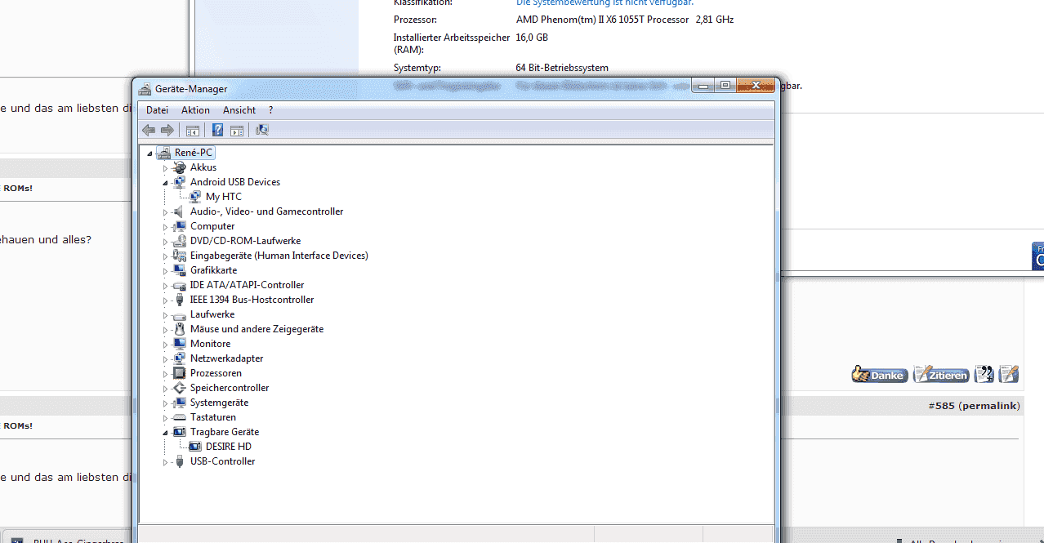The width and height of the screenshot is (1044, 543).
Task: Open the ? help menu
Action: pyautogui.click(x=270, y=110)
